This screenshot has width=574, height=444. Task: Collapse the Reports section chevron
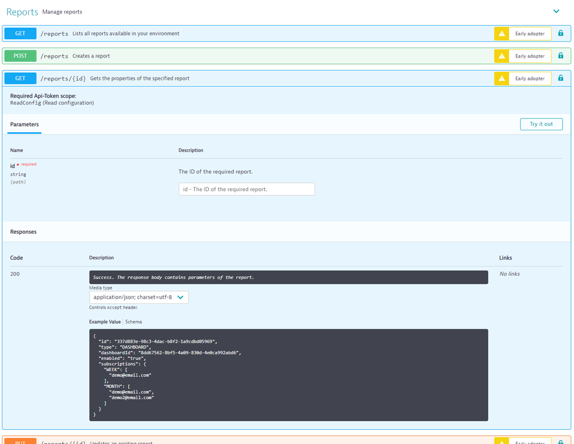point(556,11)
